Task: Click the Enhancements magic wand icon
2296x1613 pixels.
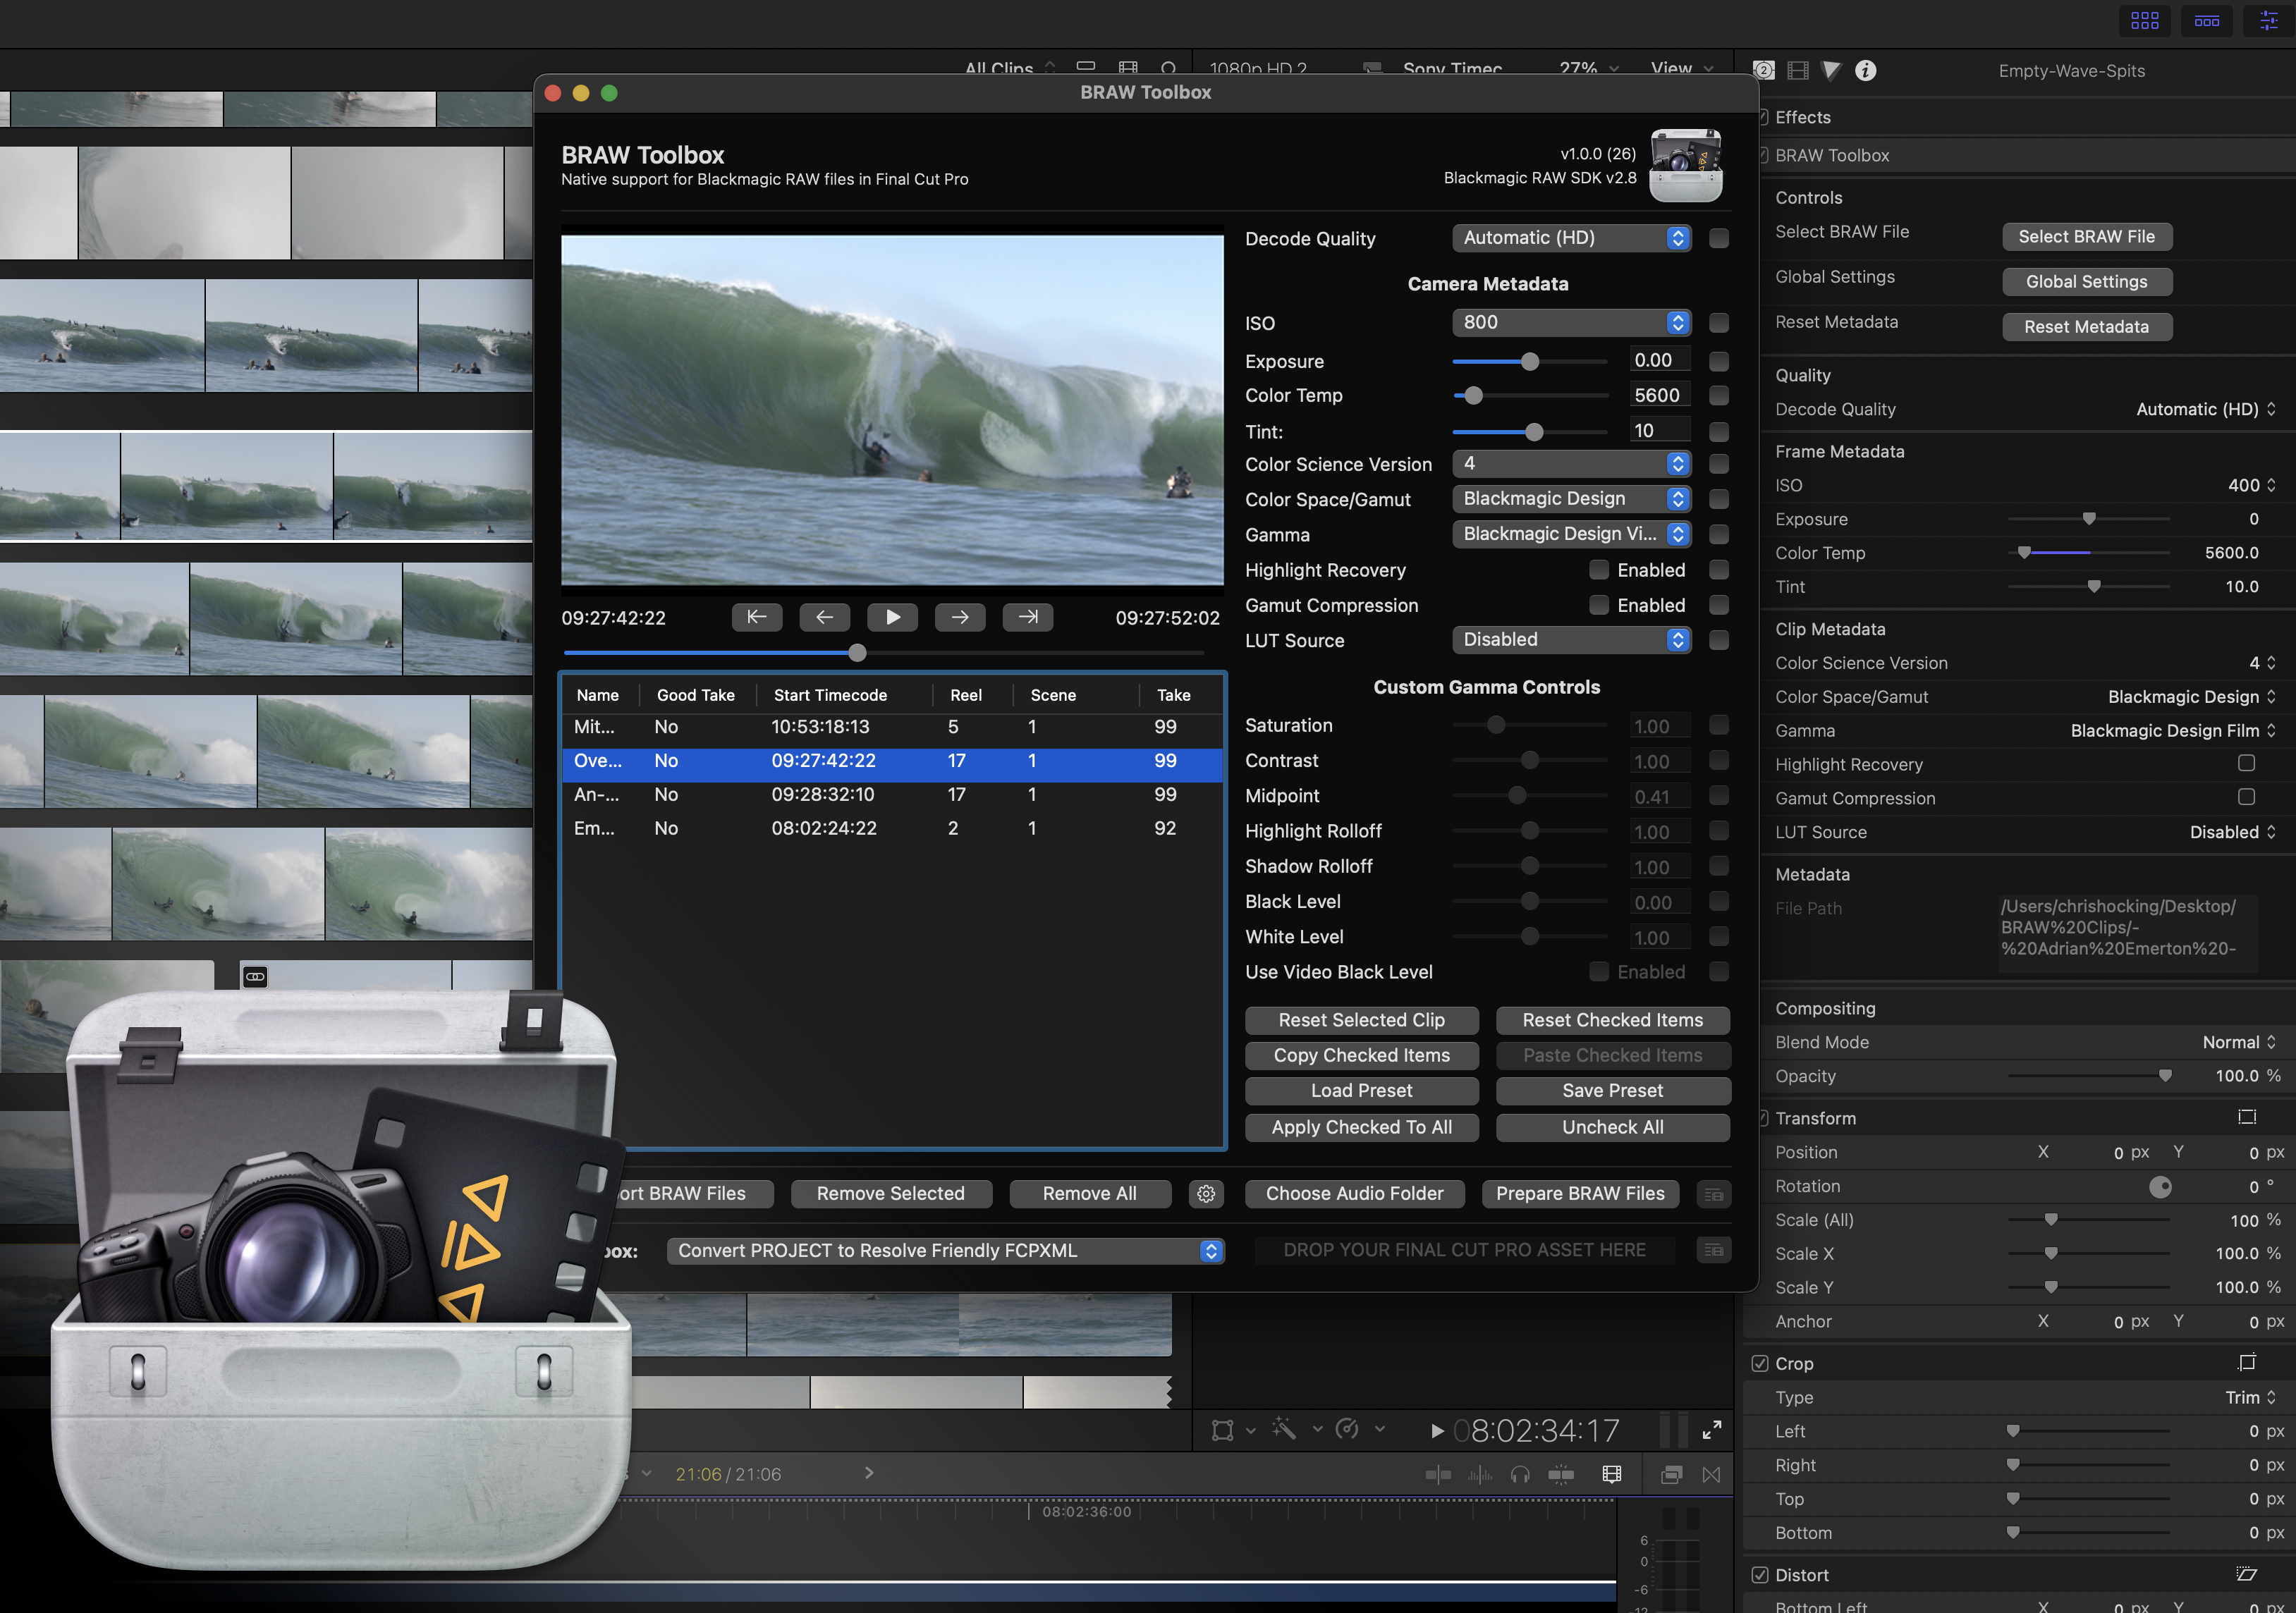Action: pos(1285,1430)
